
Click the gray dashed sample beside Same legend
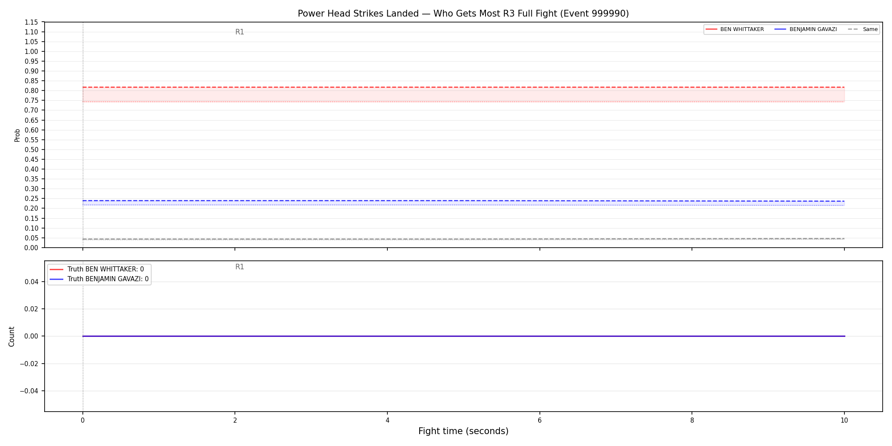pos(853,29)
